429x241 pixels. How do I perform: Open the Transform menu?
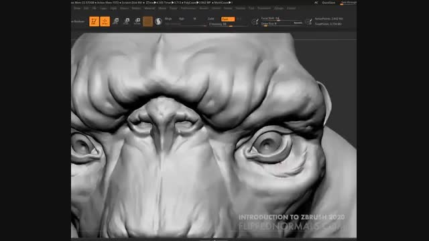coord(264,9)
